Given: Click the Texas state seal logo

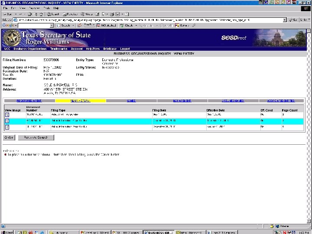Looking at the screenshot, I should 12,38.
